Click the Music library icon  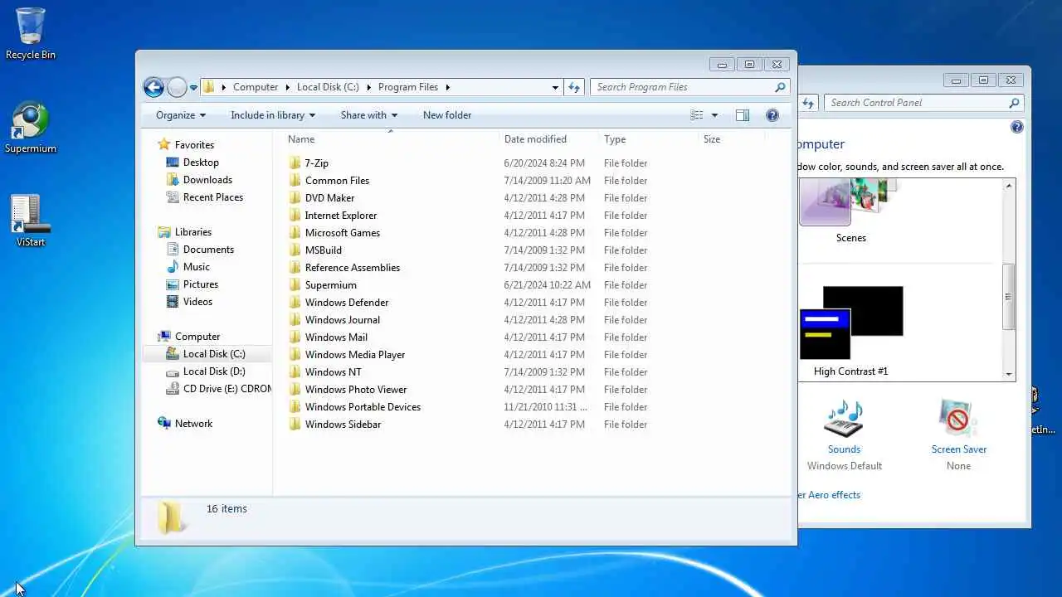173,267
